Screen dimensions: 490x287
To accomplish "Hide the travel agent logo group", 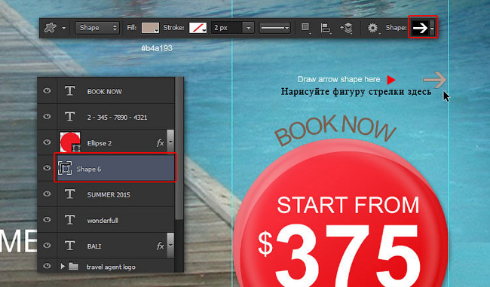I will (47, 266).
